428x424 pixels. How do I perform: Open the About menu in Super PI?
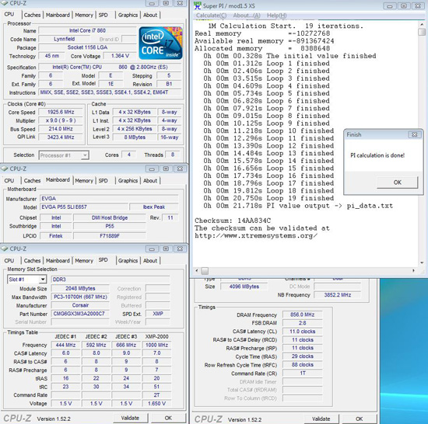(247, 16)
